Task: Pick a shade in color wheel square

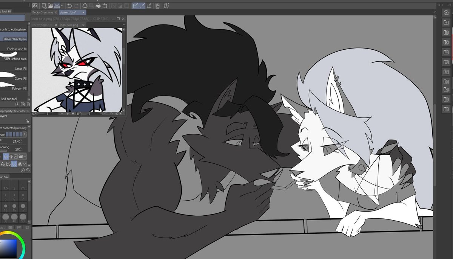Action: point(8,249)
